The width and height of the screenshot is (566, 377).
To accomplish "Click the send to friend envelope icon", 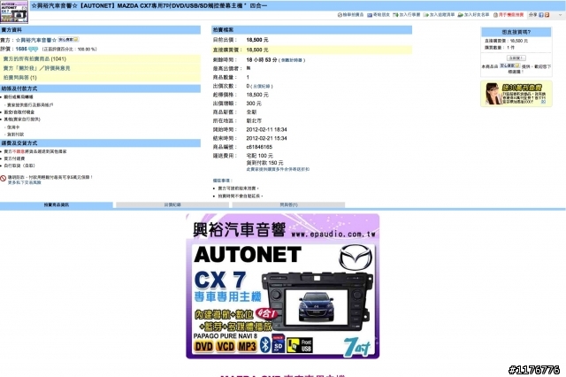I will click(x=370, y=15).
